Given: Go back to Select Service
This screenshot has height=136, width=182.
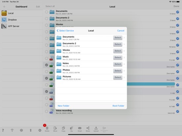Looking at the screenshot, I should tap(65, 31).
